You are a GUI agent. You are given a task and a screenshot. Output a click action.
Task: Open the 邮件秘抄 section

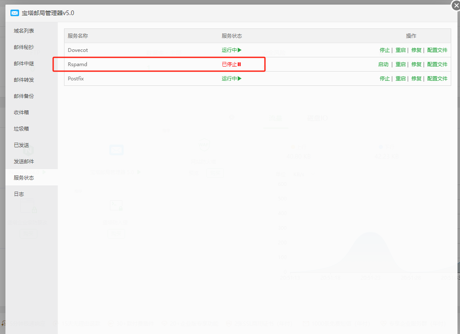click(x=24, y=47)
